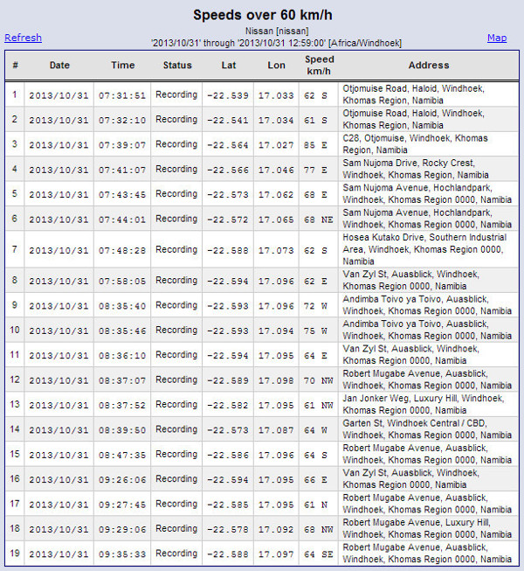Click the Time column header
Viewport: 524px width, 571px height.
pyautogui.click(x=123, y=66)
